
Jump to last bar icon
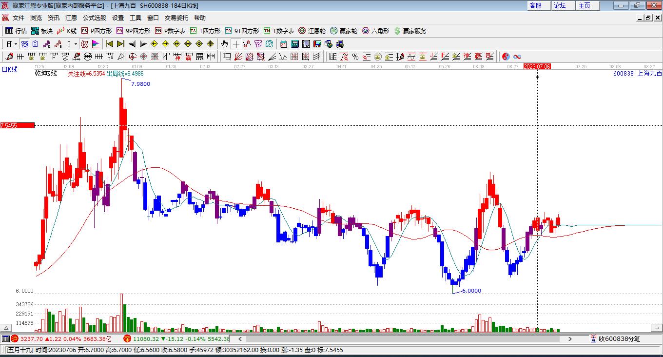[x=120, y=44]
